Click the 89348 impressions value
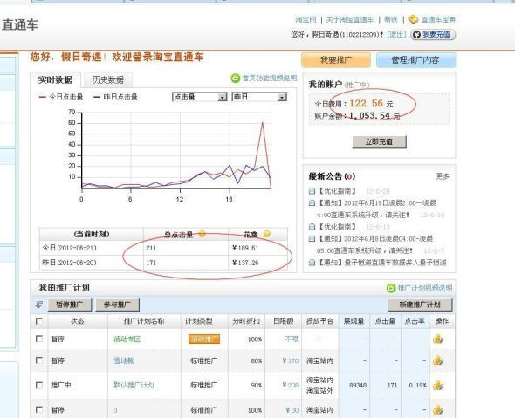The height and width of the screenshot is (418, 515). coord(358,385)
